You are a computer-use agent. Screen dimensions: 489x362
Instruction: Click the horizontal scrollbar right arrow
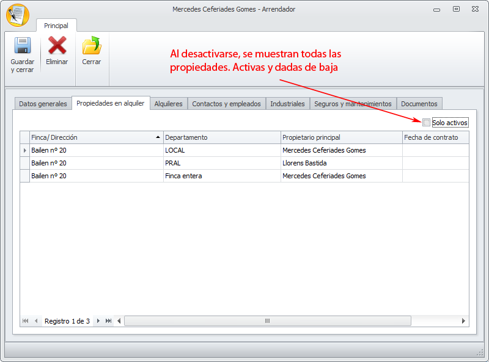coord(463,321)
